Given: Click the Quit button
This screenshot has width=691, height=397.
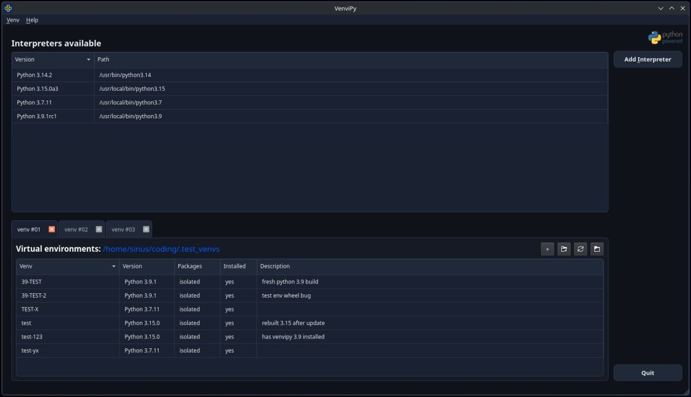Looking at the screenshot, I should (648, 373).
